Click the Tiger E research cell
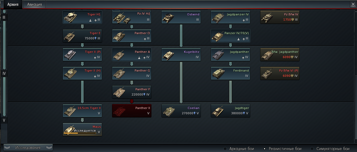Screen dimensions: 357x152 click(x=82, y=36)
